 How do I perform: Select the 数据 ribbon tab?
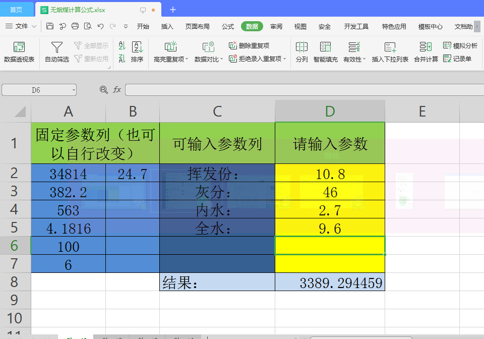click(x=252, y=27)
